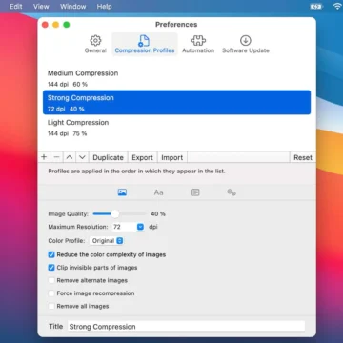Viewport: 343px width, 343px height.
Task: Click the Wi-Fi status icon
Action: click(x=337, y=6)
